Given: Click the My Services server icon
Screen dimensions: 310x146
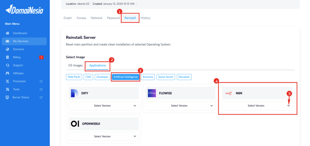Looking at the screenshot, I should click(8, 41).
